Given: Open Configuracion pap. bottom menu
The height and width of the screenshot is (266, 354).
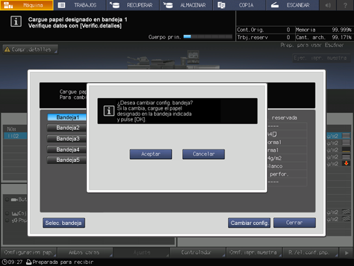Looking at the screenshot, I should click(x=29, y=252).
